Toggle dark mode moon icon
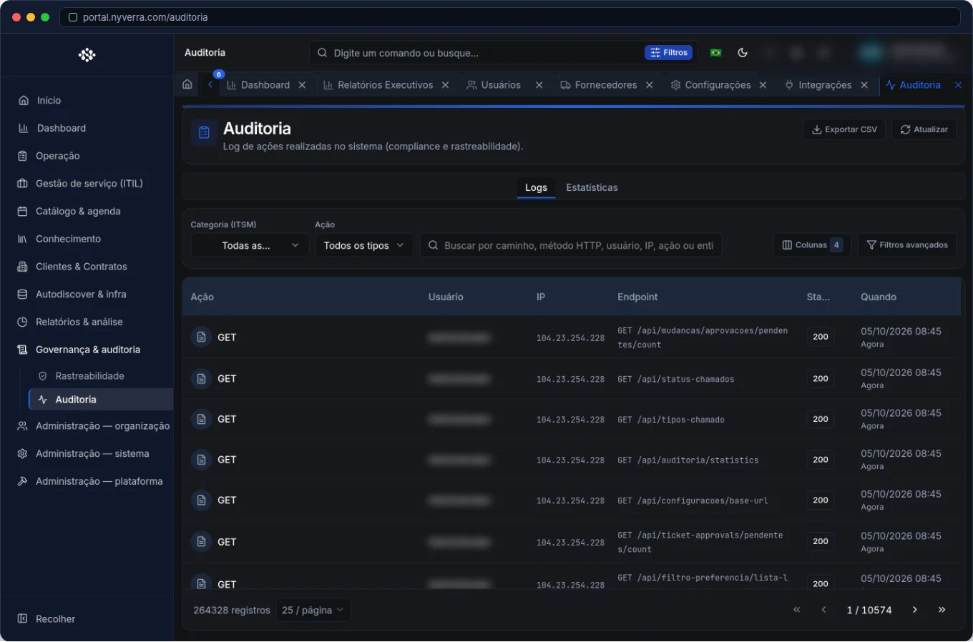 tap(743, 53)
